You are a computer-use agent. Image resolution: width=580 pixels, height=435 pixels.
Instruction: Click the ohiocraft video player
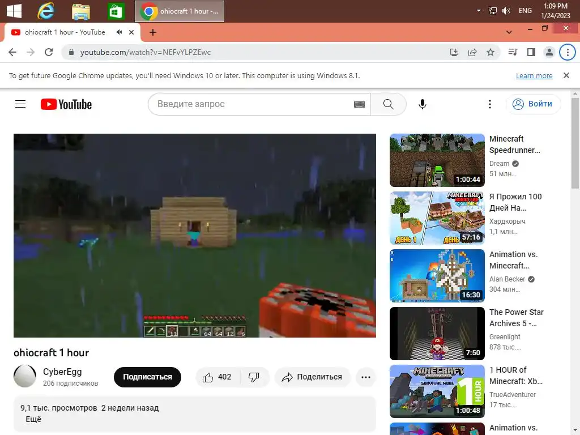[195, 235]
